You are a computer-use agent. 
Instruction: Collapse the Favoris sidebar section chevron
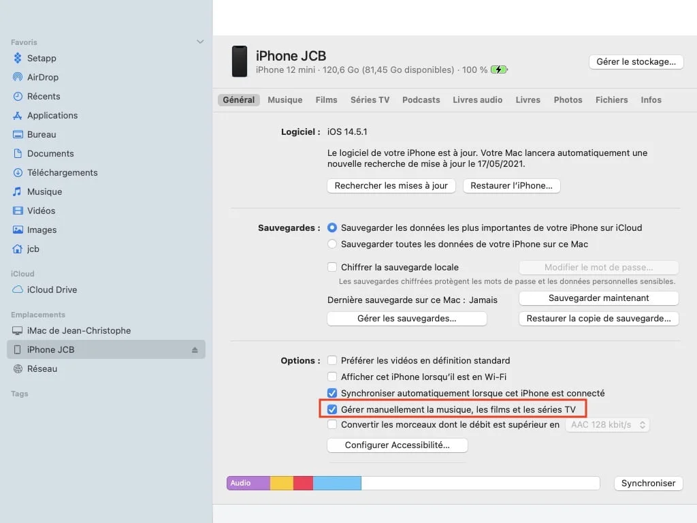click(200, 42)
